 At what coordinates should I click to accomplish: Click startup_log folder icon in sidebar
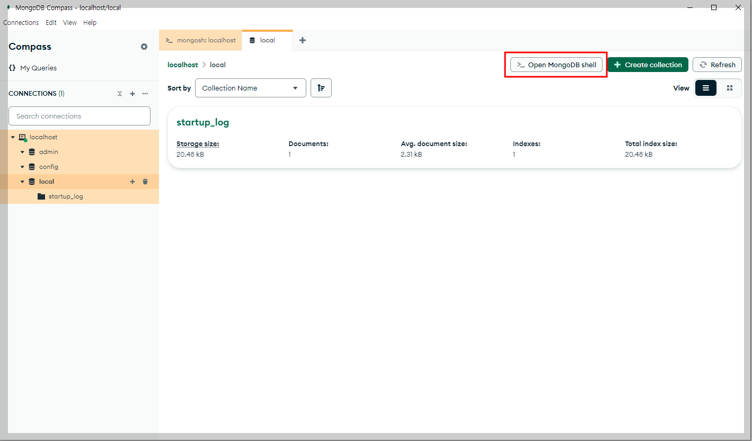[41, 196]
